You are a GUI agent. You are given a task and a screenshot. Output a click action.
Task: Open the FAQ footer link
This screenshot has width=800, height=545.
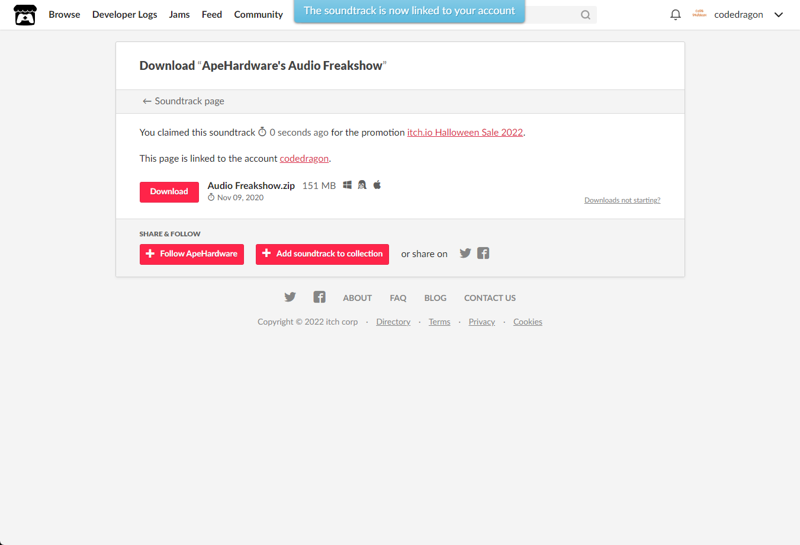click(398, 298)
